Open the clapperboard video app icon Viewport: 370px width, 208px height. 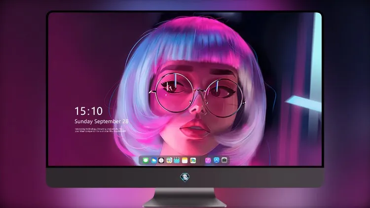177,161
